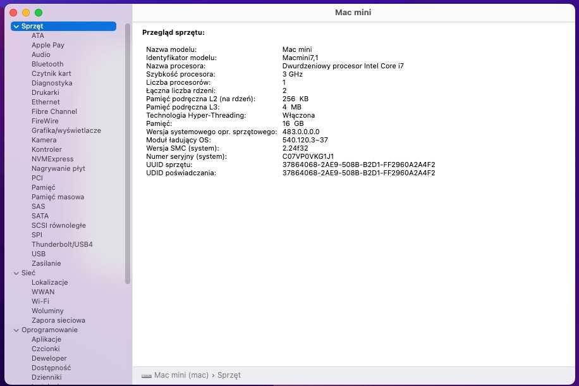Viewport: 579px width, 386px height.
Task: Select Thunderbolt/USB4 entry
Action: 62,244
